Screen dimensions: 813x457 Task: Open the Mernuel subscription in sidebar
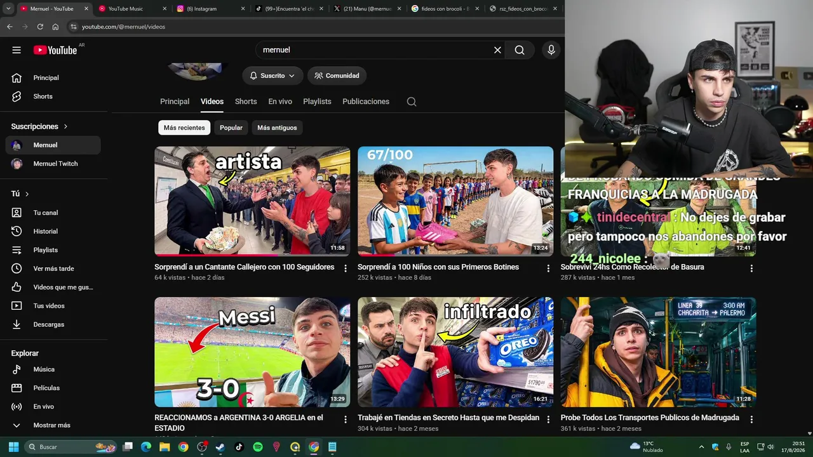pos(53,145)
